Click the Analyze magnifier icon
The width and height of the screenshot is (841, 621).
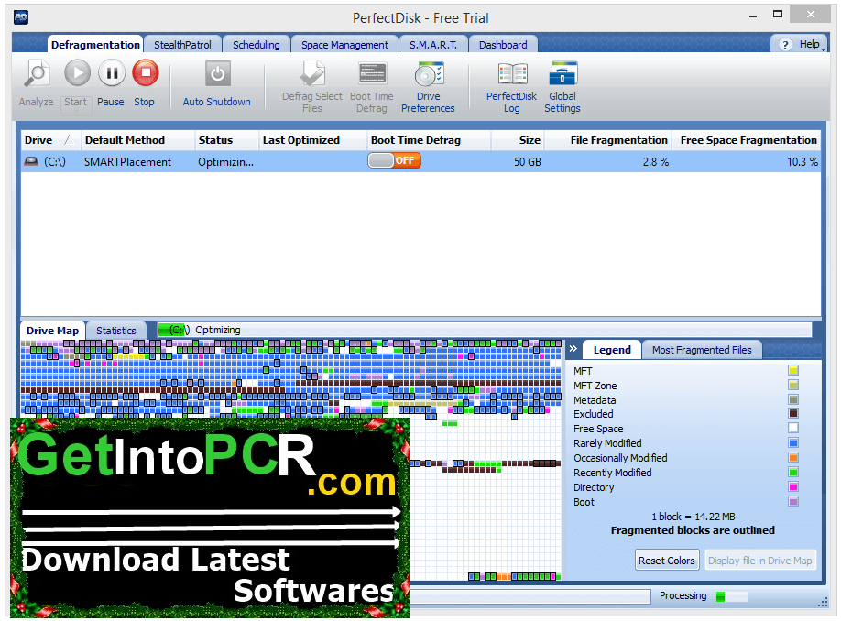click(x=37, y=74)
